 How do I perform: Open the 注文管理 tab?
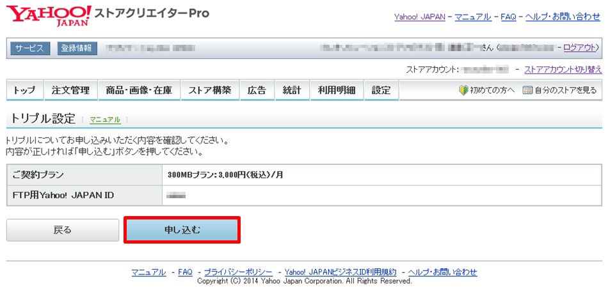point(70,90)
